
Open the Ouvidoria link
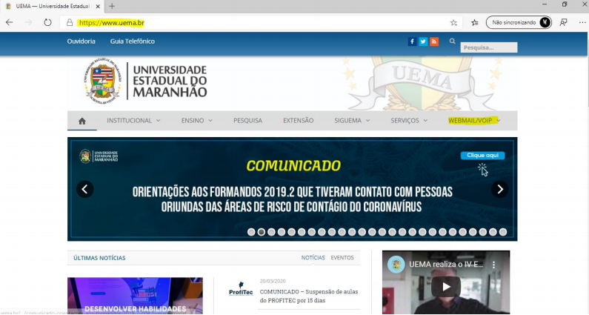click(81, 42)
